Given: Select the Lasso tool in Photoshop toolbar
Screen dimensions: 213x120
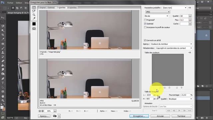Looking at the screenshot, I should (3, 26).
